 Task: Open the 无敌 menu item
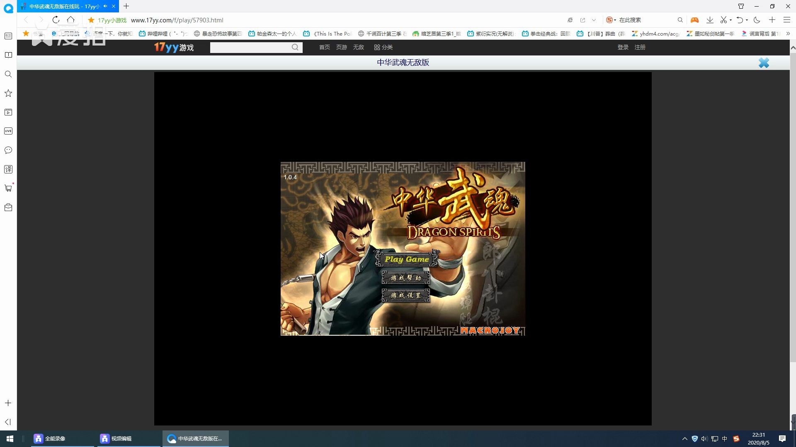[359, 47]
